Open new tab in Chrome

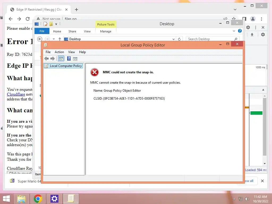click(76, 10)
